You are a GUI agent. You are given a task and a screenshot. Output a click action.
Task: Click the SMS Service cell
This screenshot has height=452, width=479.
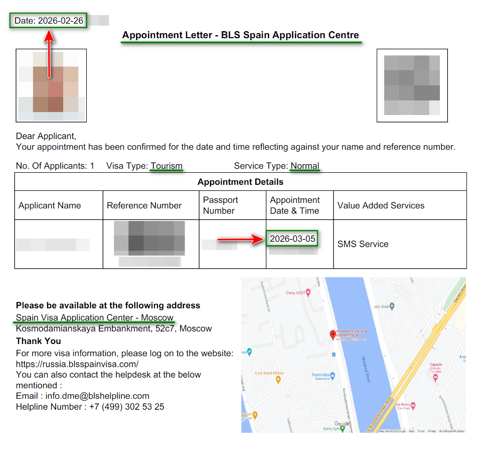(x=363, y=244)
